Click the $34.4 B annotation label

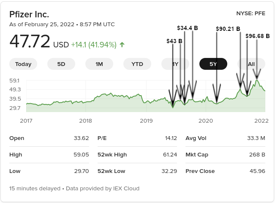(187, 28)
